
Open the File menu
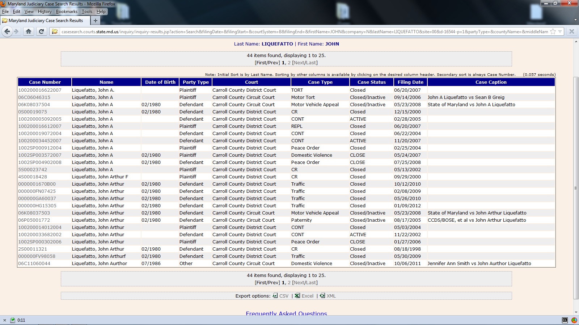[x=5, y=12]
